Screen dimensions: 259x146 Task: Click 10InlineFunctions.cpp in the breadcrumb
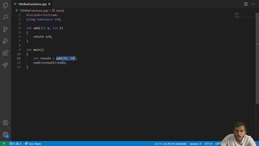tap(34, 11)
